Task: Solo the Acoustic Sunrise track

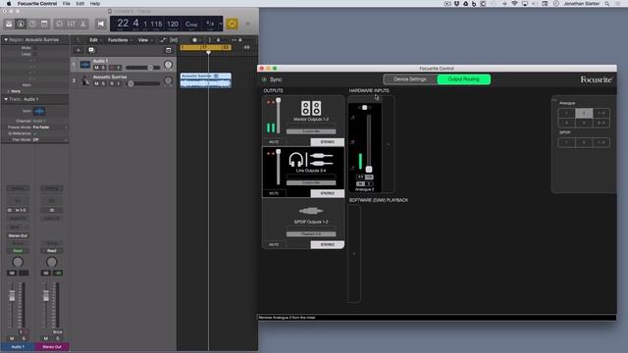Action: [103, 83]
